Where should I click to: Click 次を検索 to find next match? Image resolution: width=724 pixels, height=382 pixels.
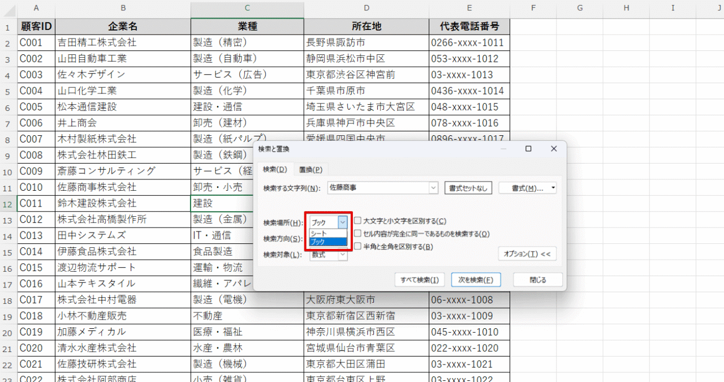476,279
